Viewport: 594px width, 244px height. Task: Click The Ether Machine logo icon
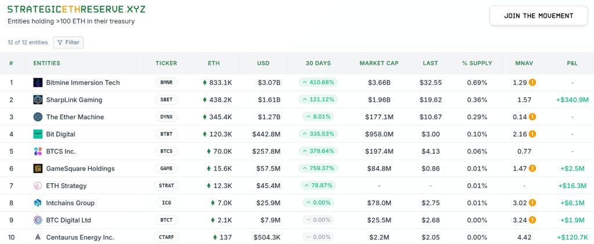point(38,117)
